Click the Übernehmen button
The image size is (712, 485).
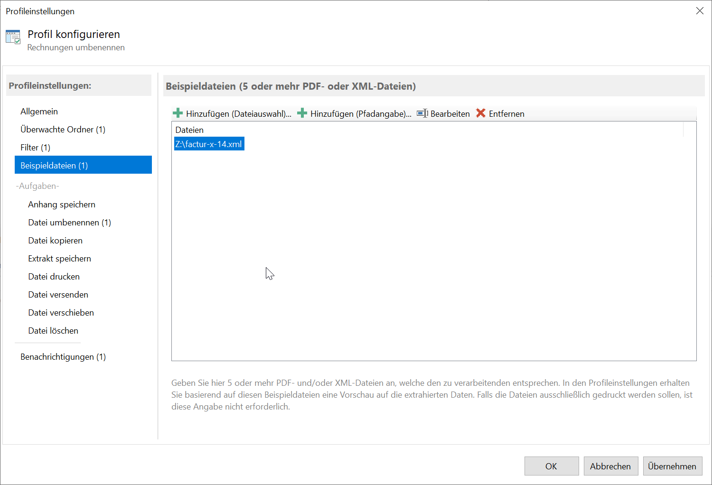[672, 466]
